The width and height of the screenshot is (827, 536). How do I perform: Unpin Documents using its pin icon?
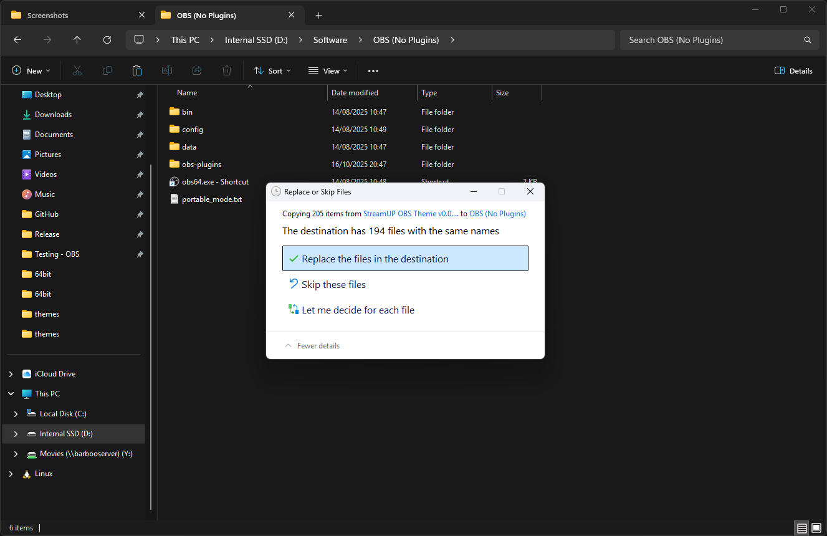140,135
